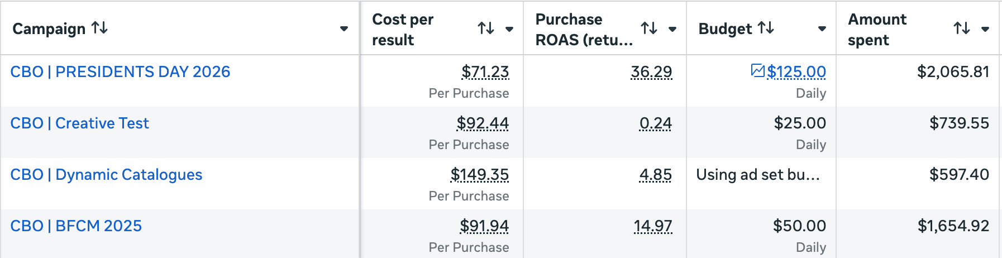Click Using ad set budget cell
Screen dimensions: 1002x258
[x=758, y=175]
